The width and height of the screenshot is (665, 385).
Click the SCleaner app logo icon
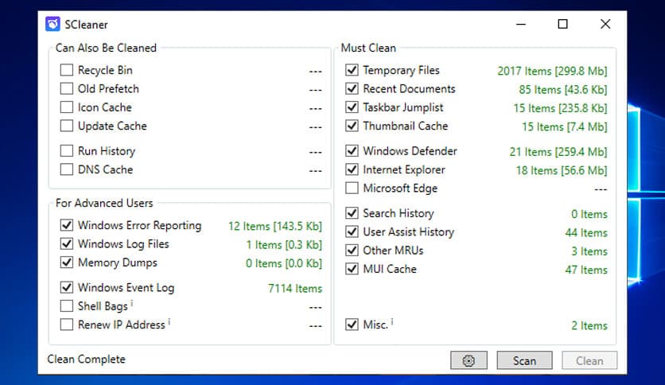tap(53, 24)
